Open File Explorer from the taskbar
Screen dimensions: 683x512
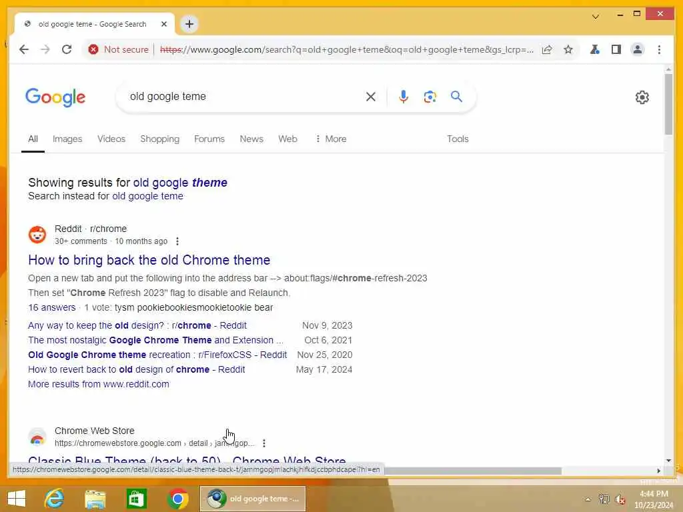click(x=95, y=499)
